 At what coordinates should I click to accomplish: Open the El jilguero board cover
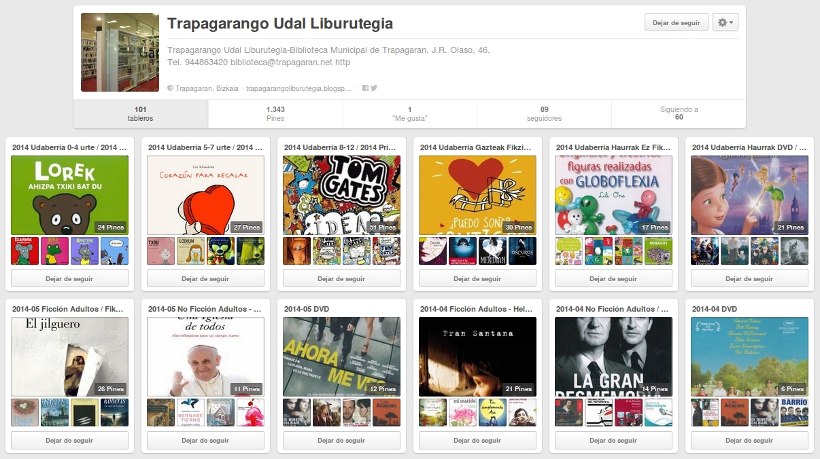69,356
